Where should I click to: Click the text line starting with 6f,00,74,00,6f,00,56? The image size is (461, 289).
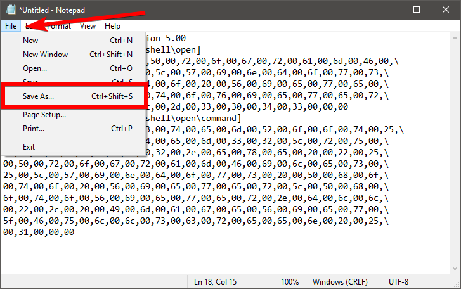tap(196, 198)
